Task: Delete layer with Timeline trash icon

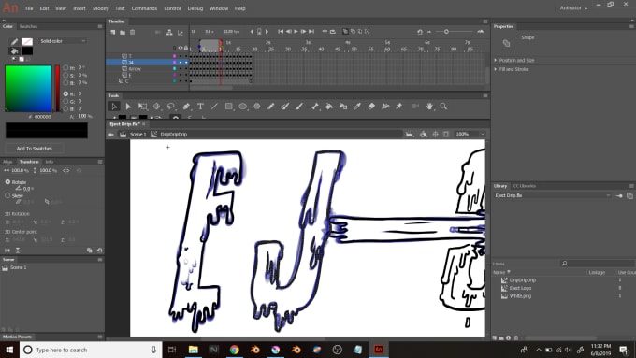Action: click(132, 32)
